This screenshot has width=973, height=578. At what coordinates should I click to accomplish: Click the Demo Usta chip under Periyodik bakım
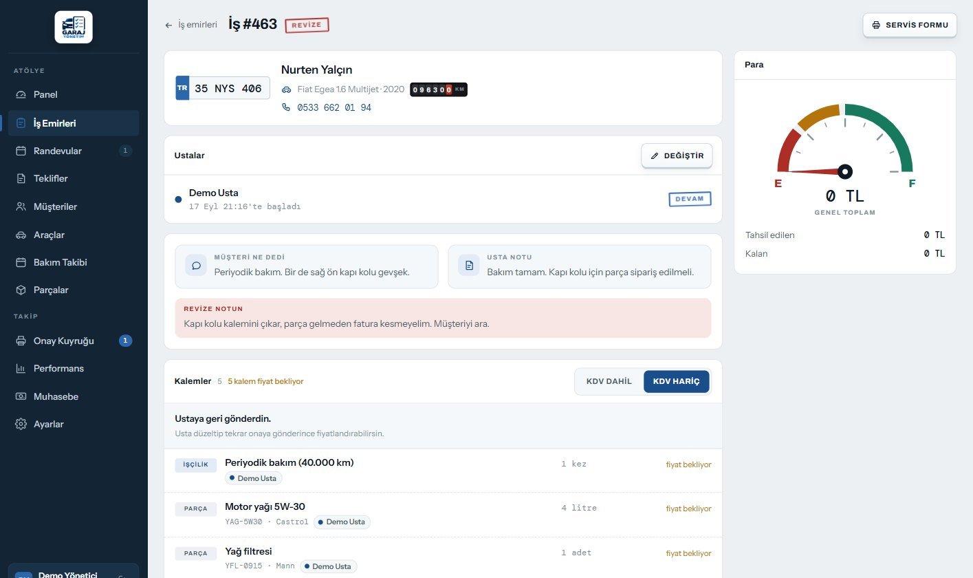[x=254, y=478]
